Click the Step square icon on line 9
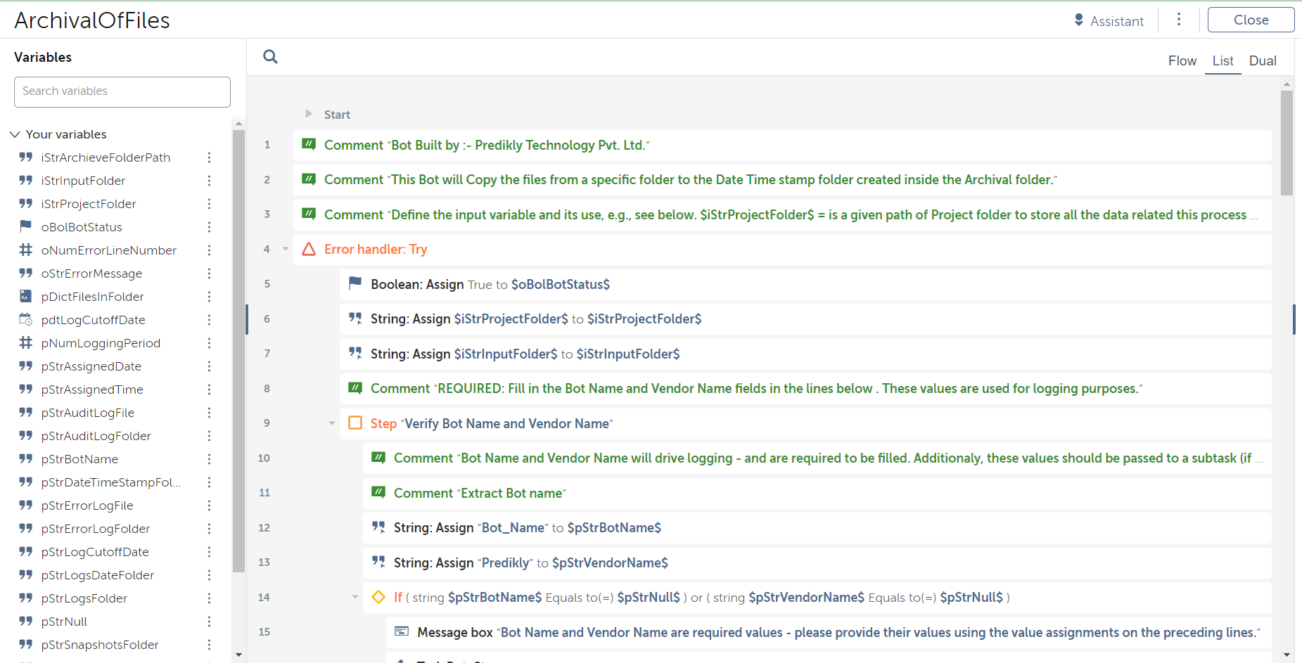Screen dimensions: 1302x663 (355, 423)
